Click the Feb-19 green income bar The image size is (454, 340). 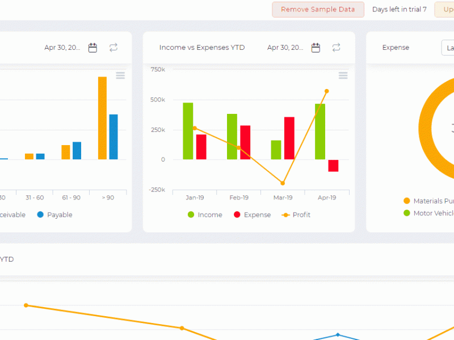point(232,137)
